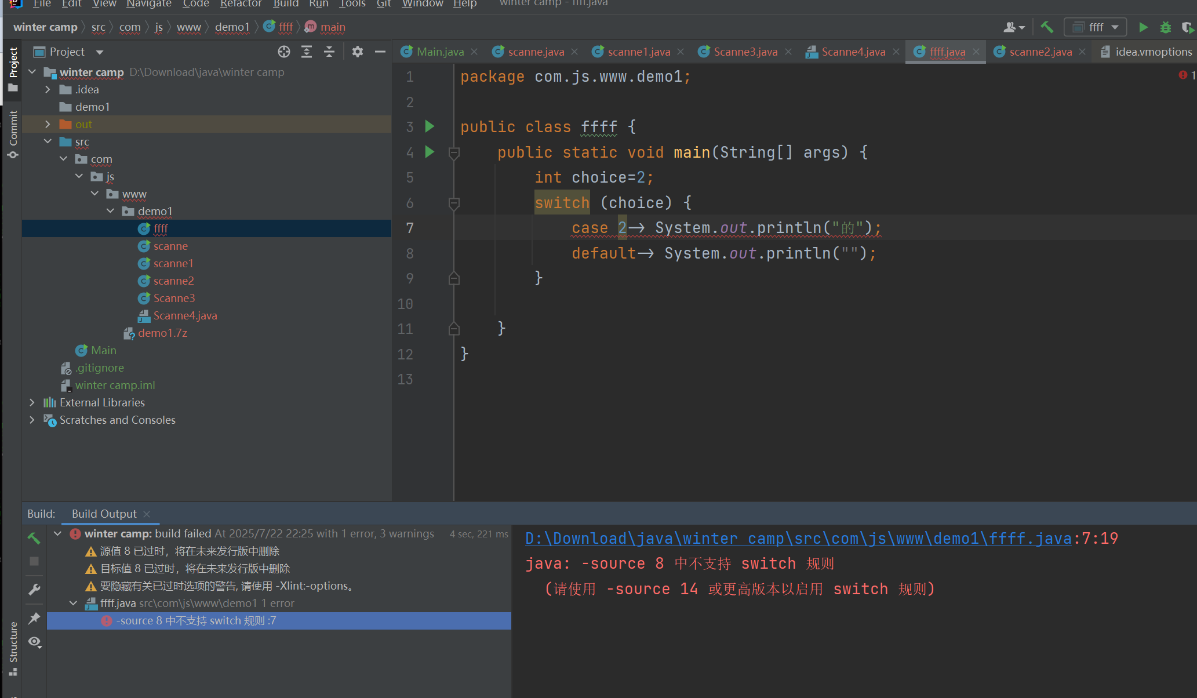Image resolution: width=1197 pixels, height=698 pixels.
Task: Switch to the Scanne3.java editor tab
Action: [745, 52]
